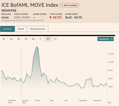The height and width of the screenshot is (106, 119).
Task: Click the 52 WEEK RANGE label
Action: [71, 14]
